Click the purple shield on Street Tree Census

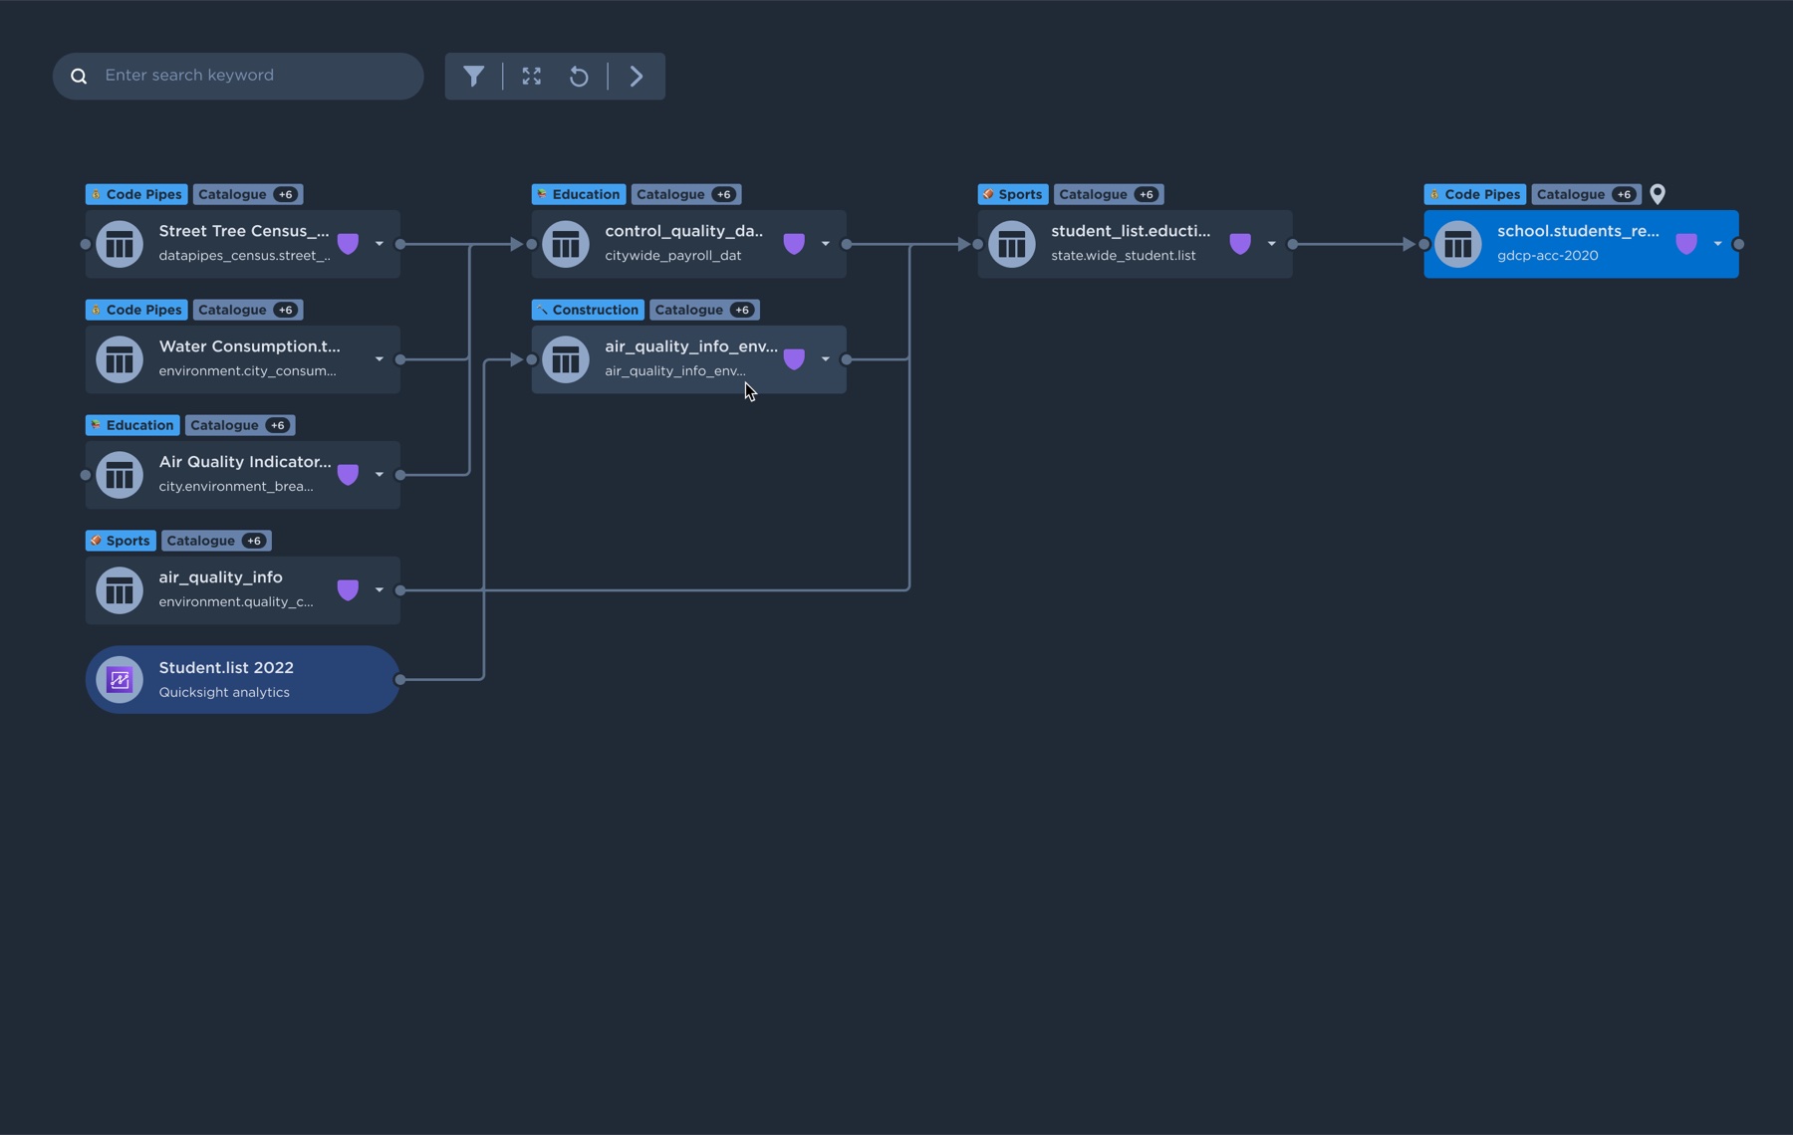click(x=348, y=244)
